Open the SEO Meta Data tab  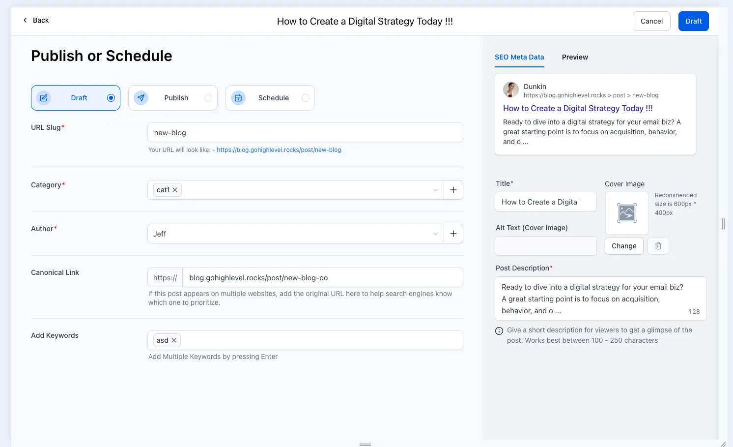click(519, 57)
